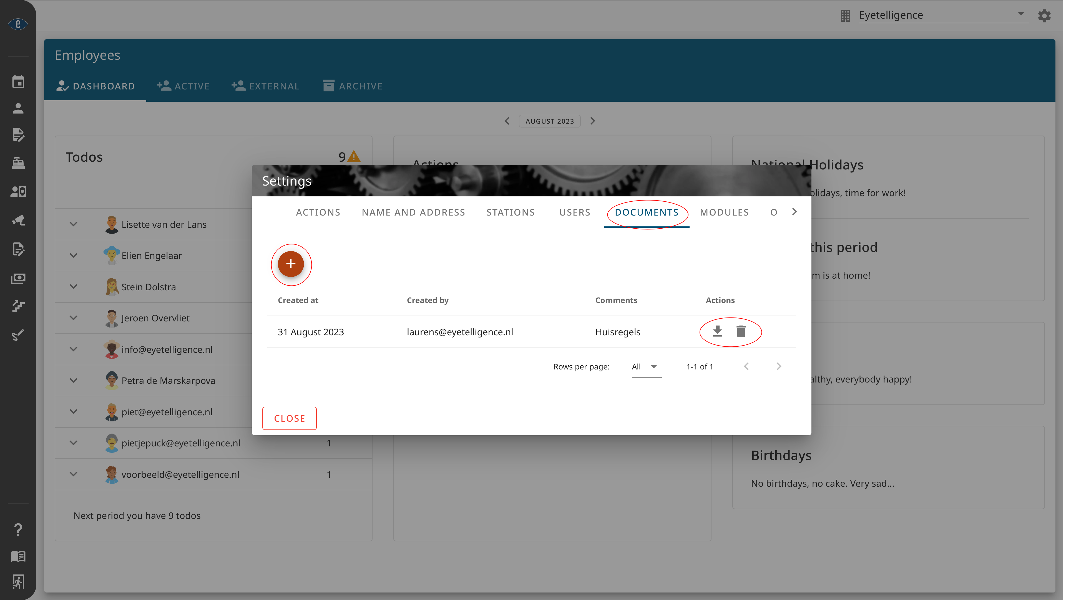Expand piet@eyetelligence.nl todo row

point(73,412)
